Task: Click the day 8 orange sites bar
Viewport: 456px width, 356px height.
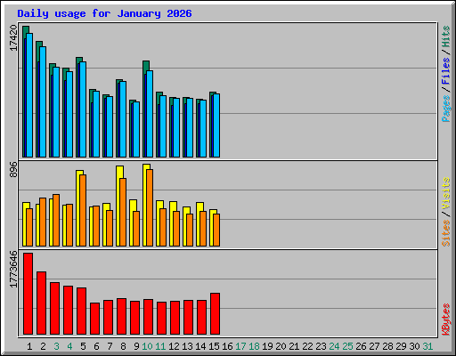Action: (123, 212)
